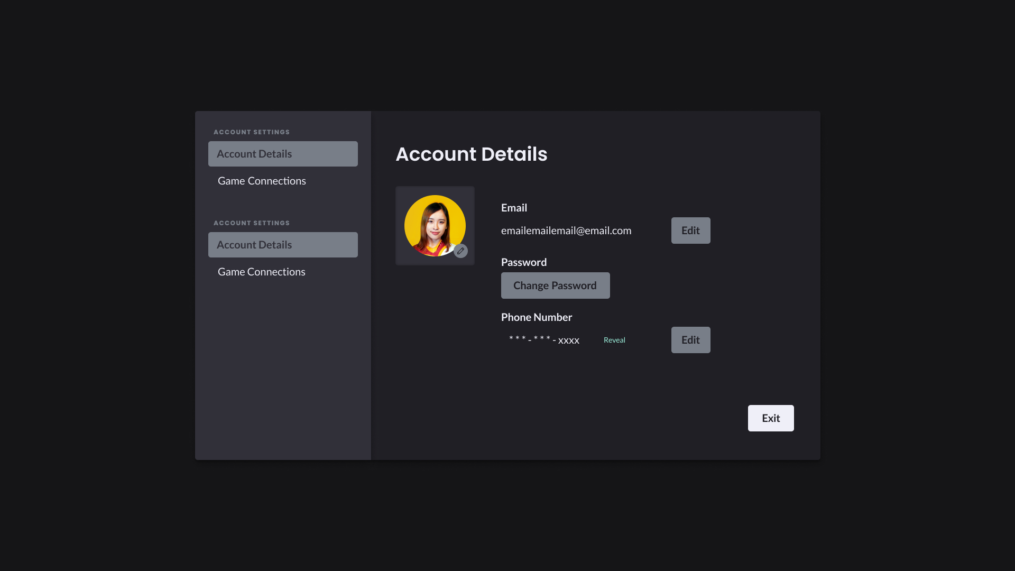Click the pencil icon on the avatar
The width and height of the screenshot is (1015, 571).
(460, 251)
